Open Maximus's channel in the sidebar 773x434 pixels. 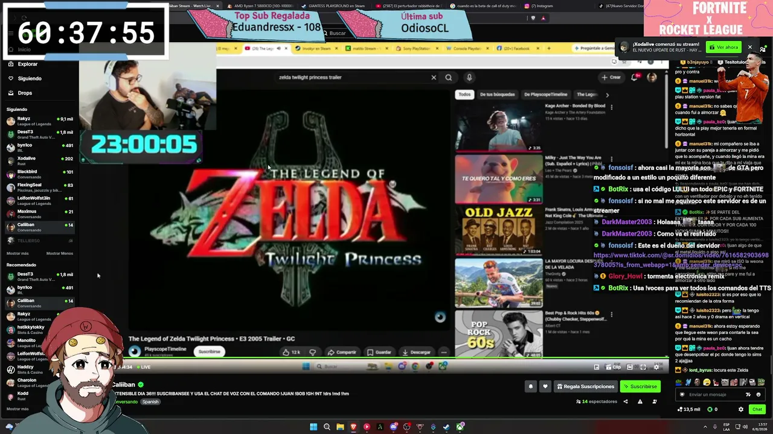(39, 214)
